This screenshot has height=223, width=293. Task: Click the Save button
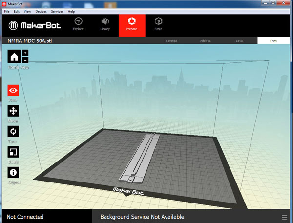coord(239,41)
